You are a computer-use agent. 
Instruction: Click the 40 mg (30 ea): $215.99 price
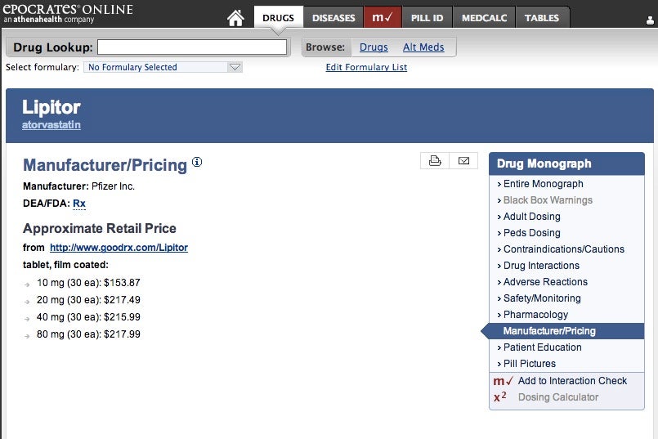(x=88, y=317)
